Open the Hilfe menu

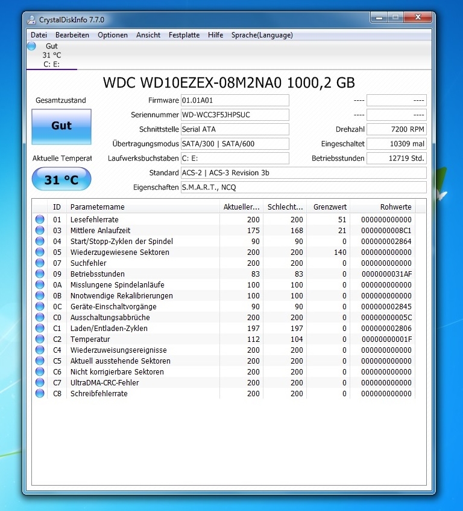215,35
